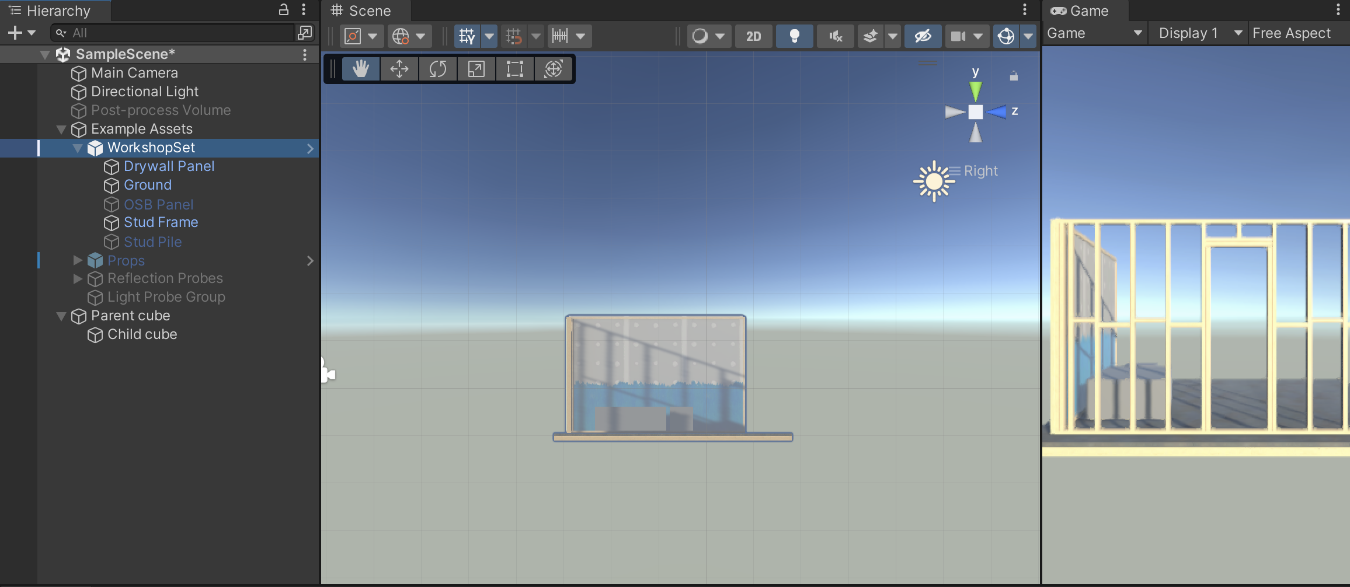Select the Transform tool
The width and height of the screenshot is (1350, 587).
click(554, 69)
